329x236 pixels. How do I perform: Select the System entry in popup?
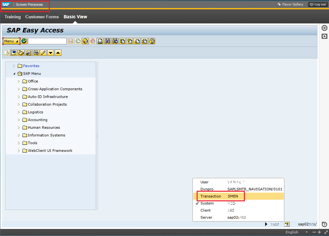[238, 203]
